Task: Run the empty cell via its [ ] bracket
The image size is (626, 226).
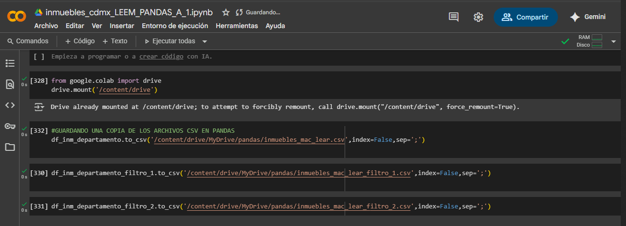Action: point(39,57)
